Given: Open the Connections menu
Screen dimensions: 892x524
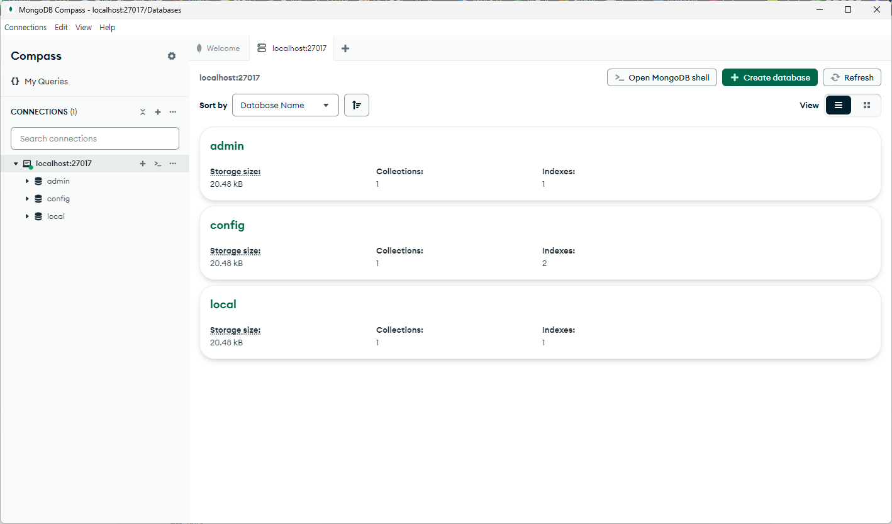Looking at the screenshot, I should tap(26, 28).
